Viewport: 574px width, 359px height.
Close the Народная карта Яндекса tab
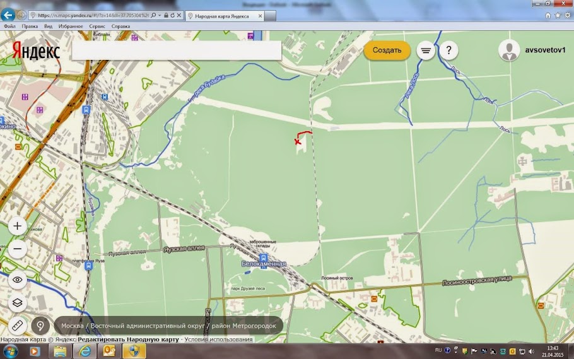[x=261, y=16]
